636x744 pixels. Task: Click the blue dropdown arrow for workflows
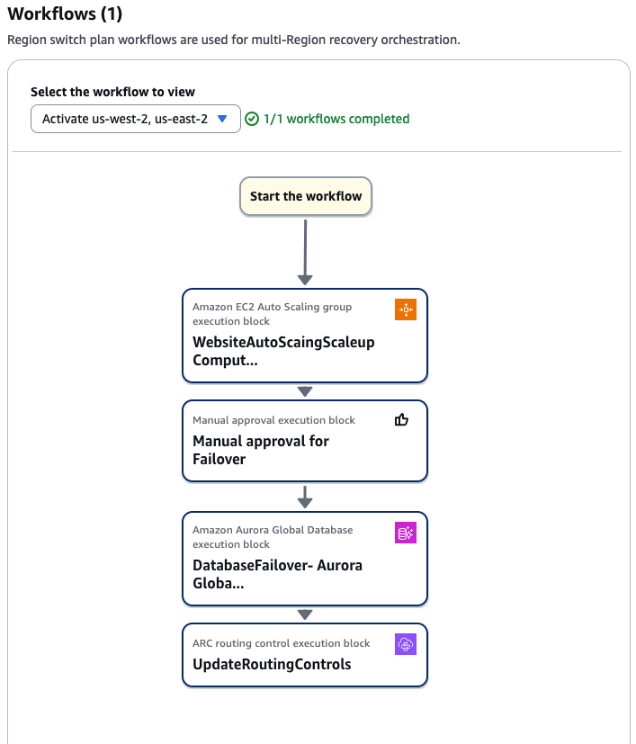(222, 119)
